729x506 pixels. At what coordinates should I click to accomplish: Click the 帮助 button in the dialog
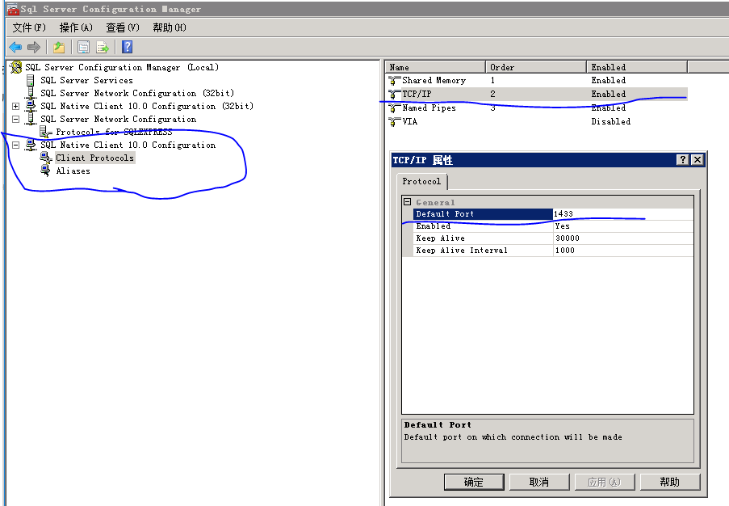coord(670,482)
